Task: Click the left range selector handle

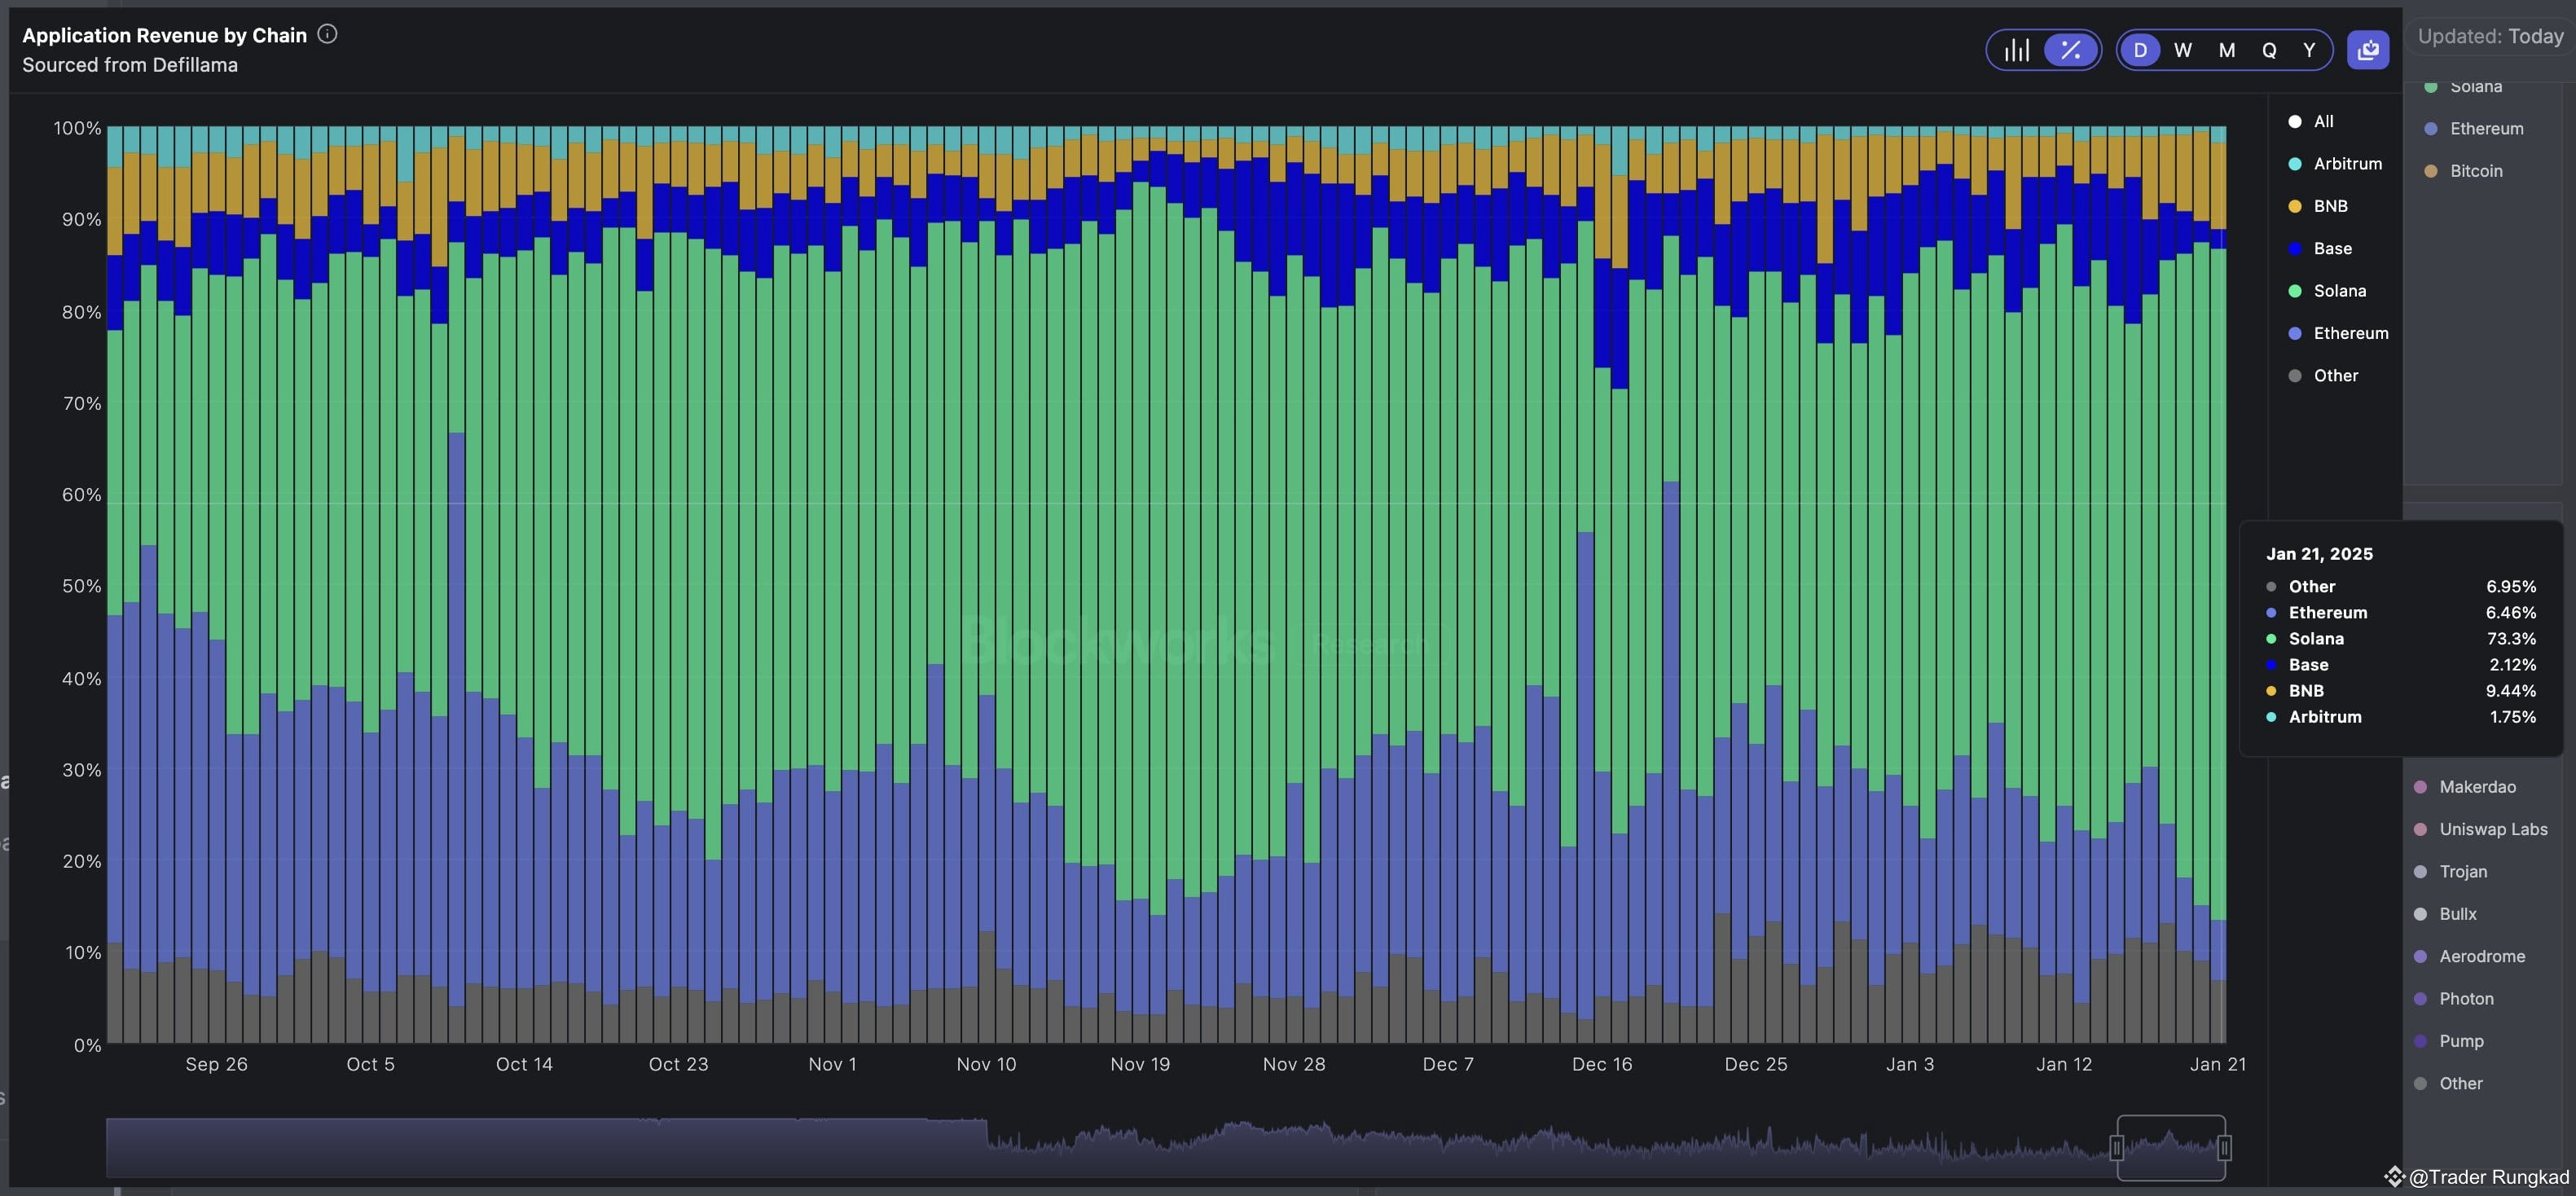Action: tap(2116, 1148)
